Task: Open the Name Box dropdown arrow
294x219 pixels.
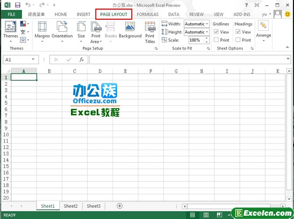Action: (33, 59)
